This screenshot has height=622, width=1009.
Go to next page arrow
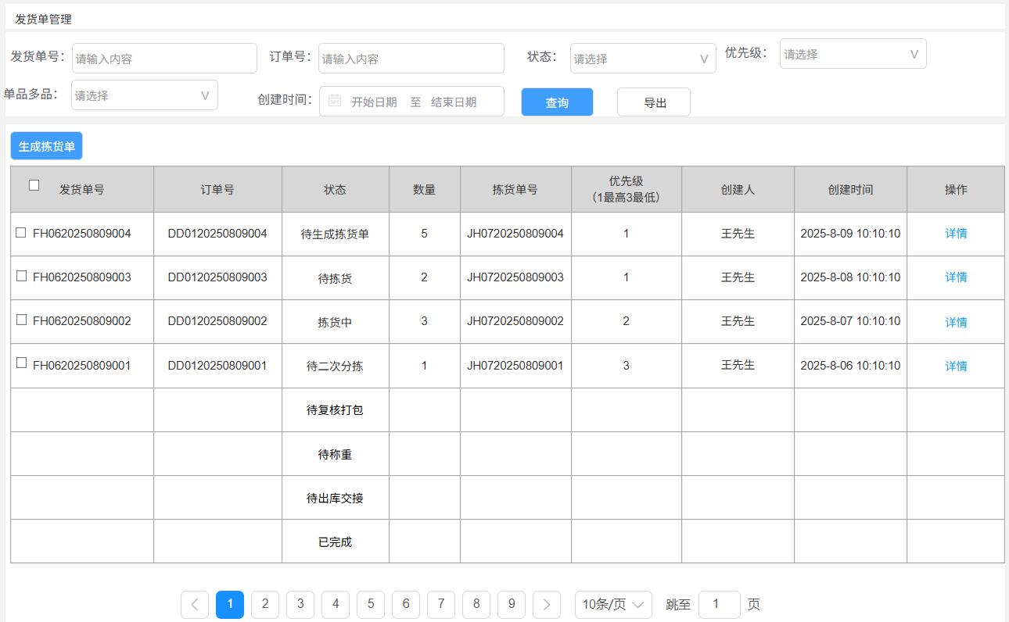[547, 604]
